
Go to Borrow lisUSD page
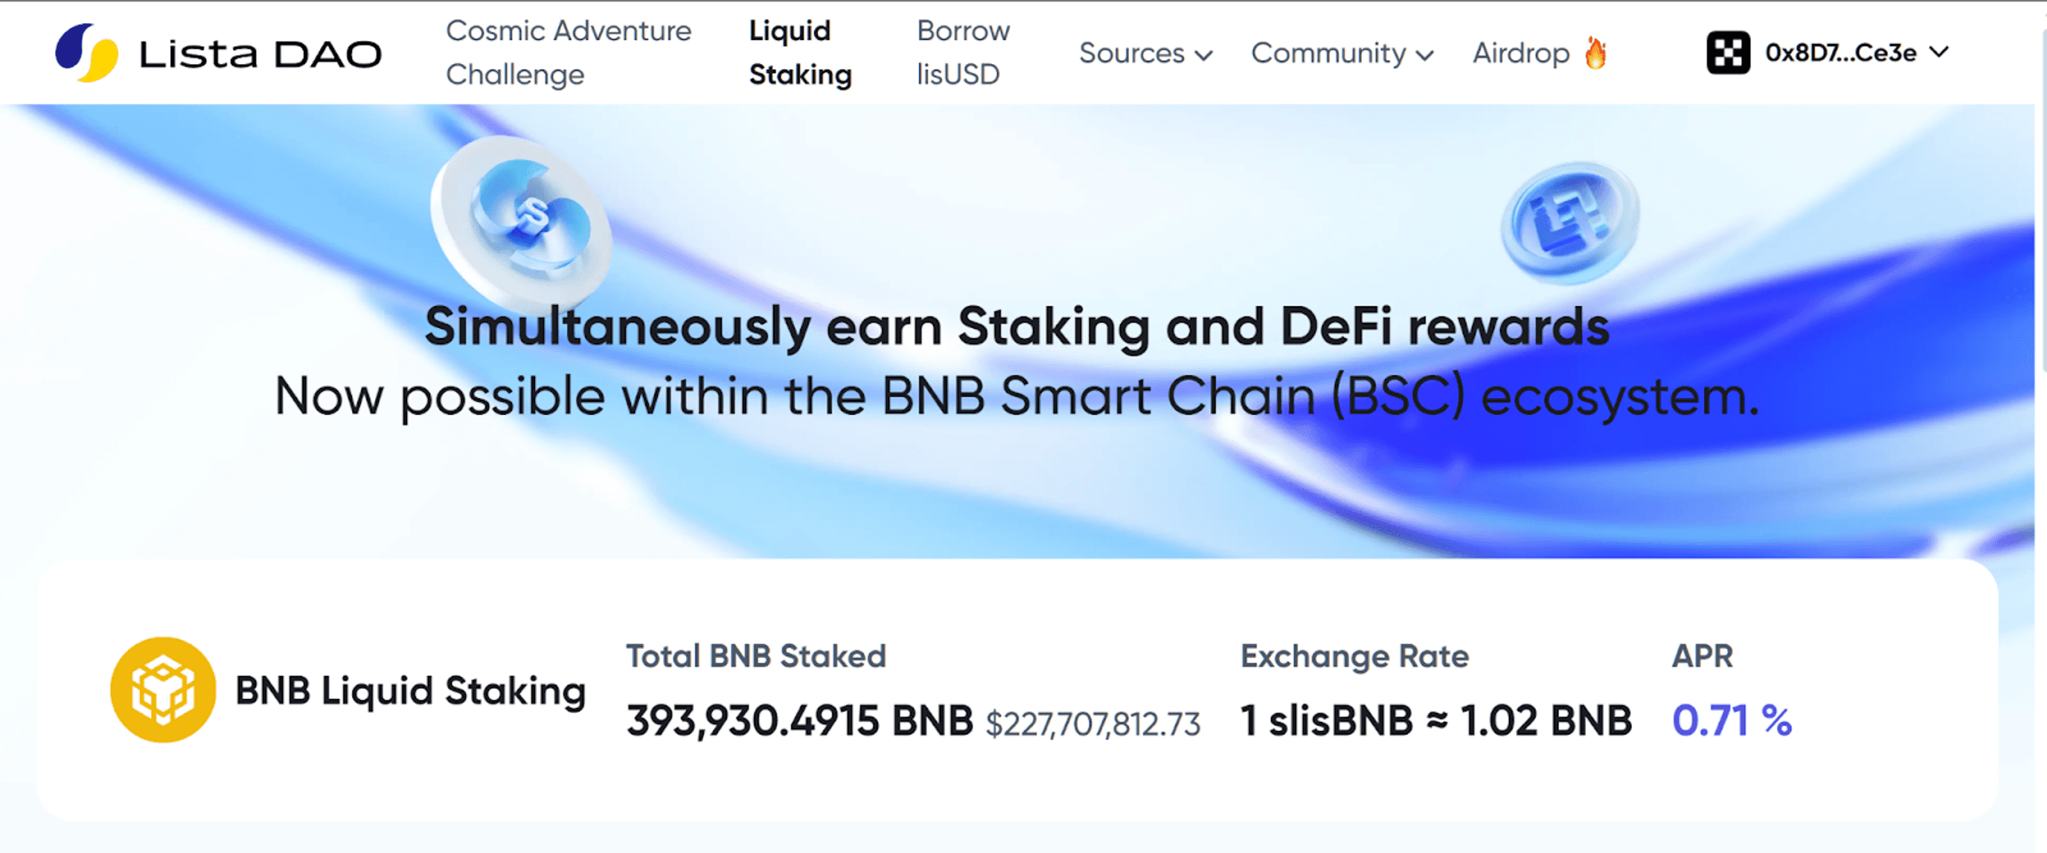(963, 53)
